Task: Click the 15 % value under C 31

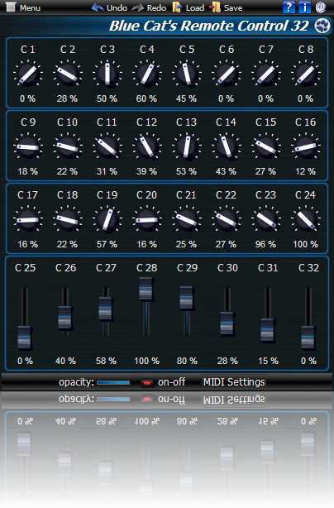Action: point(268,361)
